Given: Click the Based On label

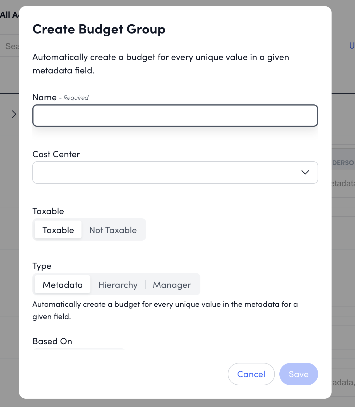Looking at the screenshot, I should [52, 341].
